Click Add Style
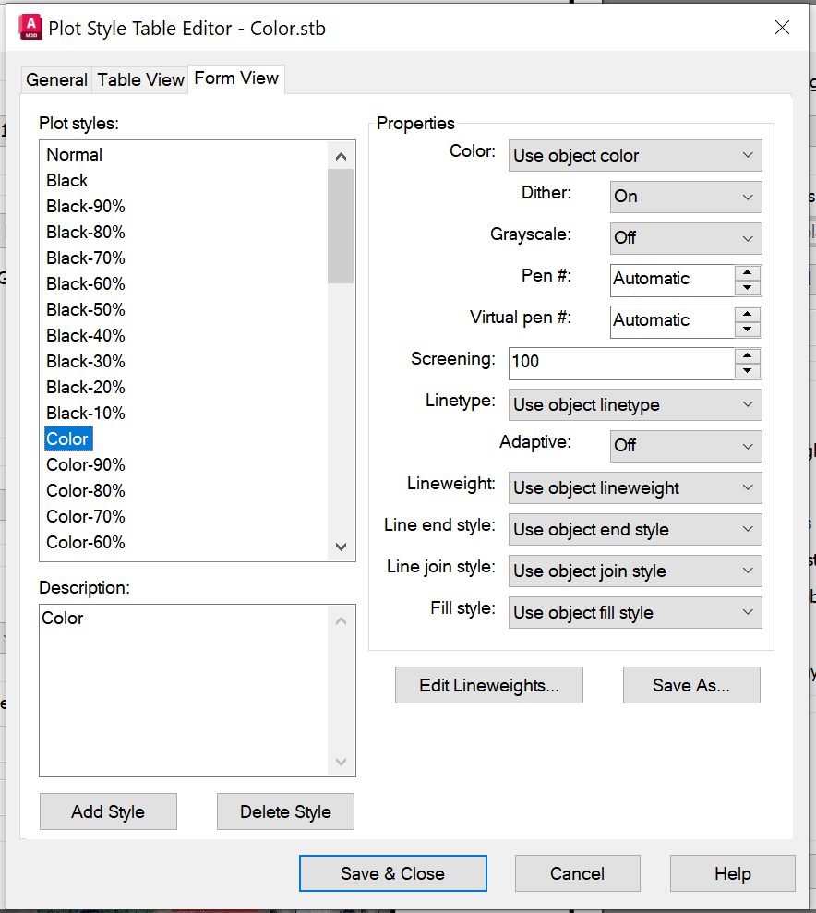The width and height of the screenshot is (816, 913). click(108, 811)
